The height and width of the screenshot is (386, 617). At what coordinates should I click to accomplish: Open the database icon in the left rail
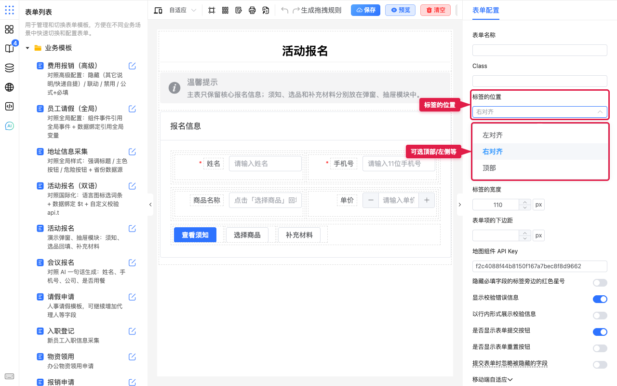(x=9, y=68)
